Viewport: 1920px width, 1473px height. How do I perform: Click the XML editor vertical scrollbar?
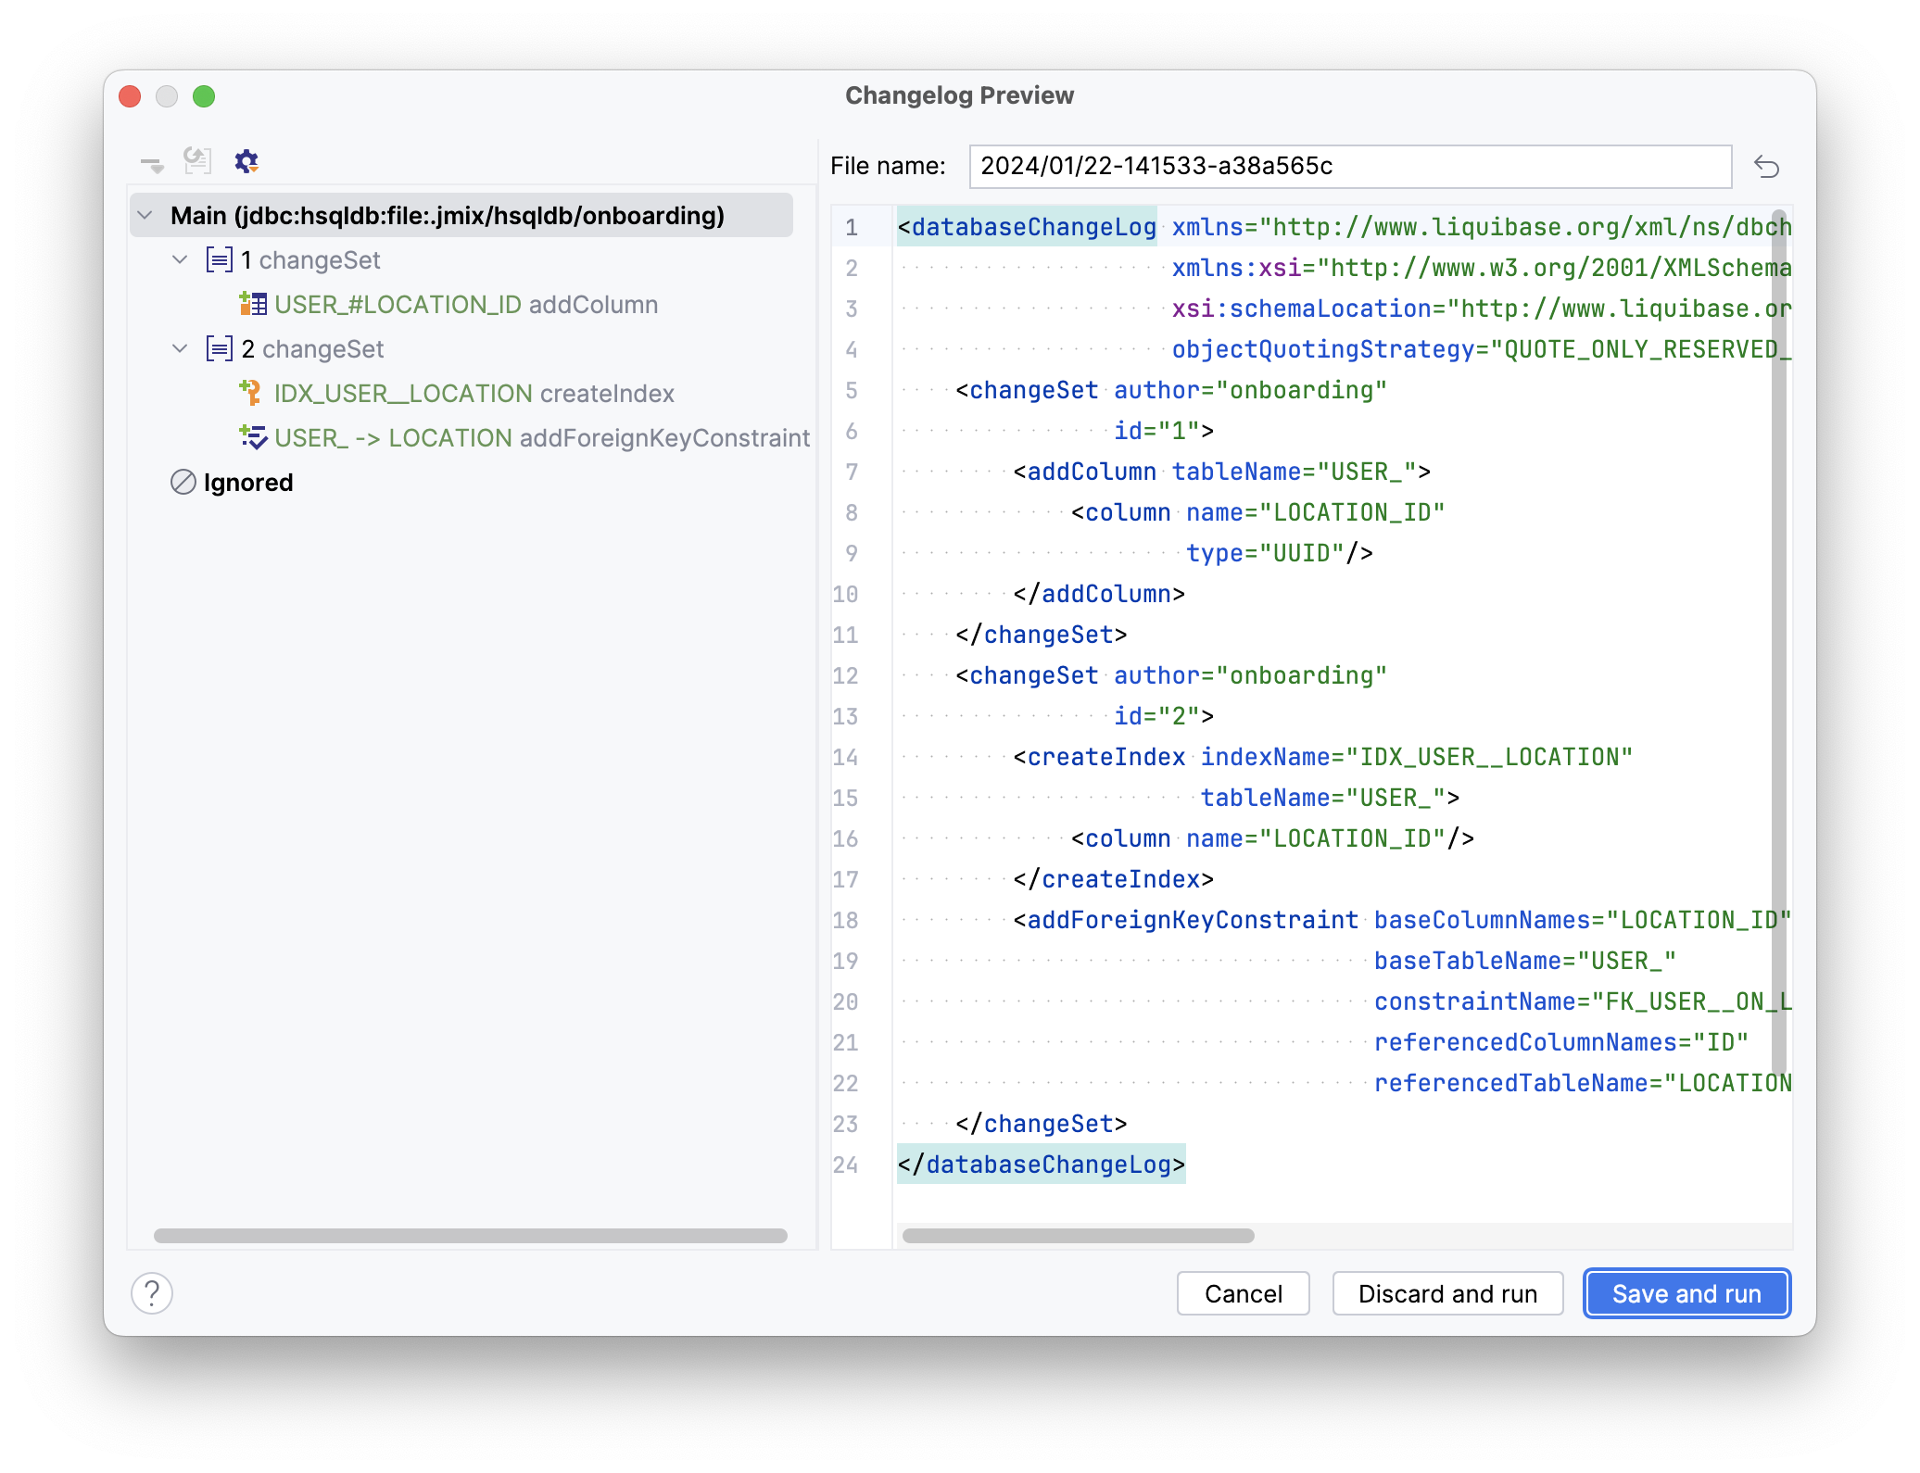click(x=1778, y=648)
